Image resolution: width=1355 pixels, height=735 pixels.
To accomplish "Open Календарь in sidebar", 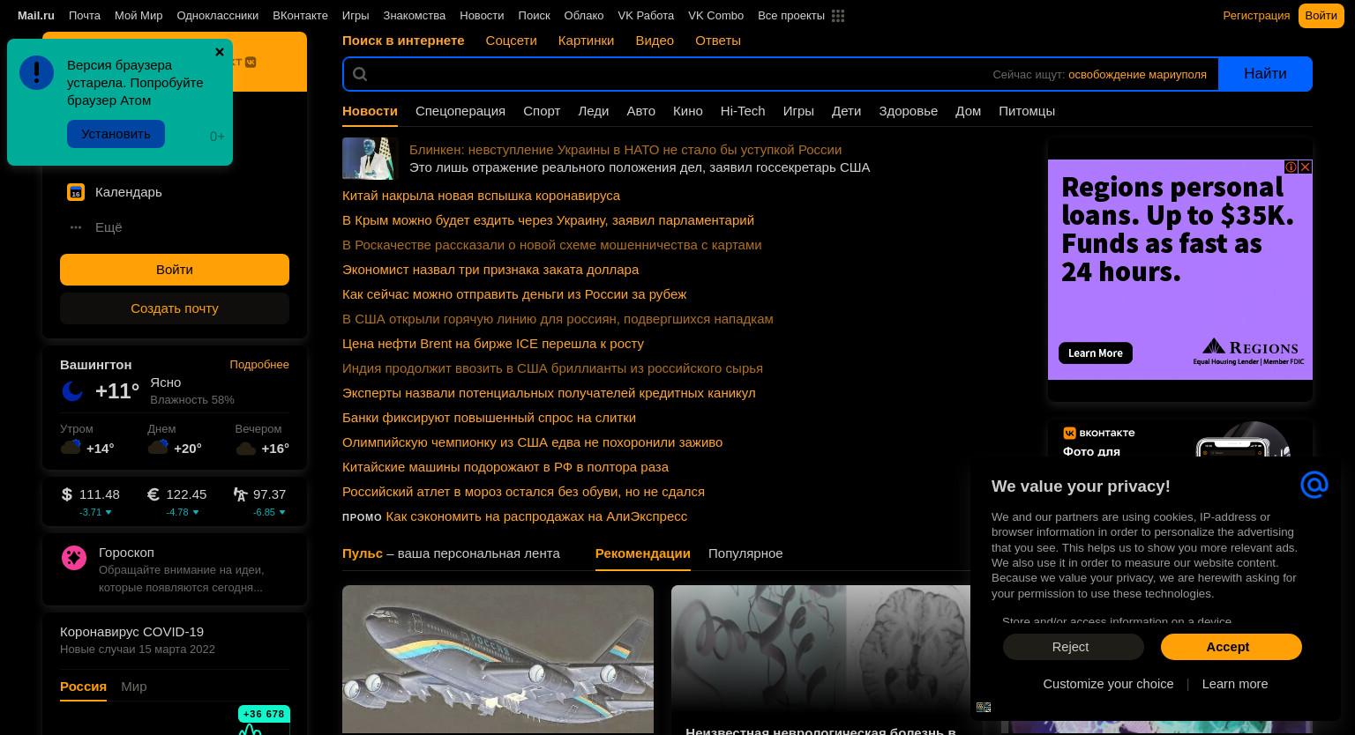I will (128, 192).
